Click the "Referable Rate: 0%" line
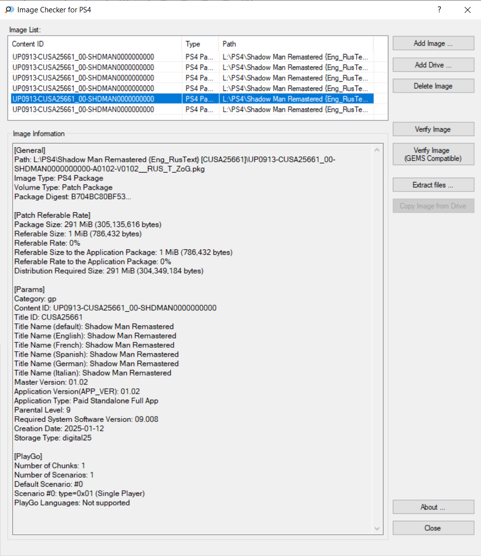This screenshot has width=481, height=556. point(47,243)
